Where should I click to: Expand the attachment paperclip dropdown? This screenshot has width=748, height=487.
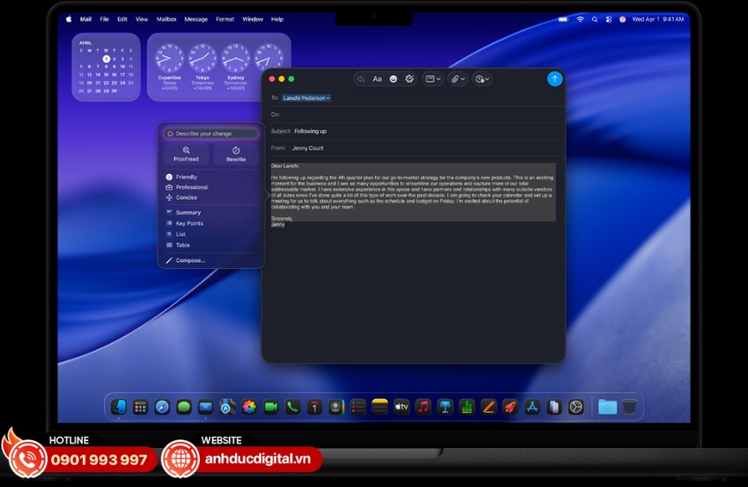(458, 79)
